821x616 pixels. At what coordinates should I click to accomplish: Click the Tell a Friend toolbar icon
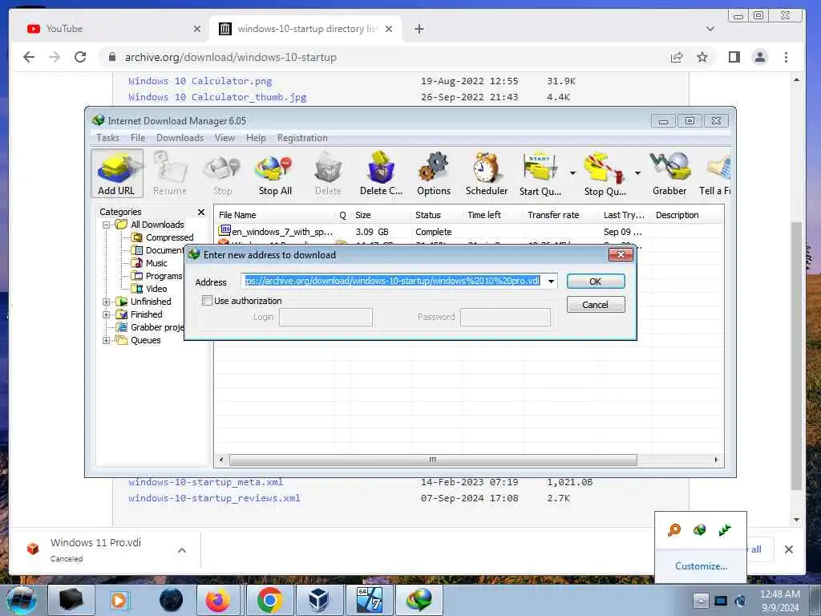[x=715, y=173]
